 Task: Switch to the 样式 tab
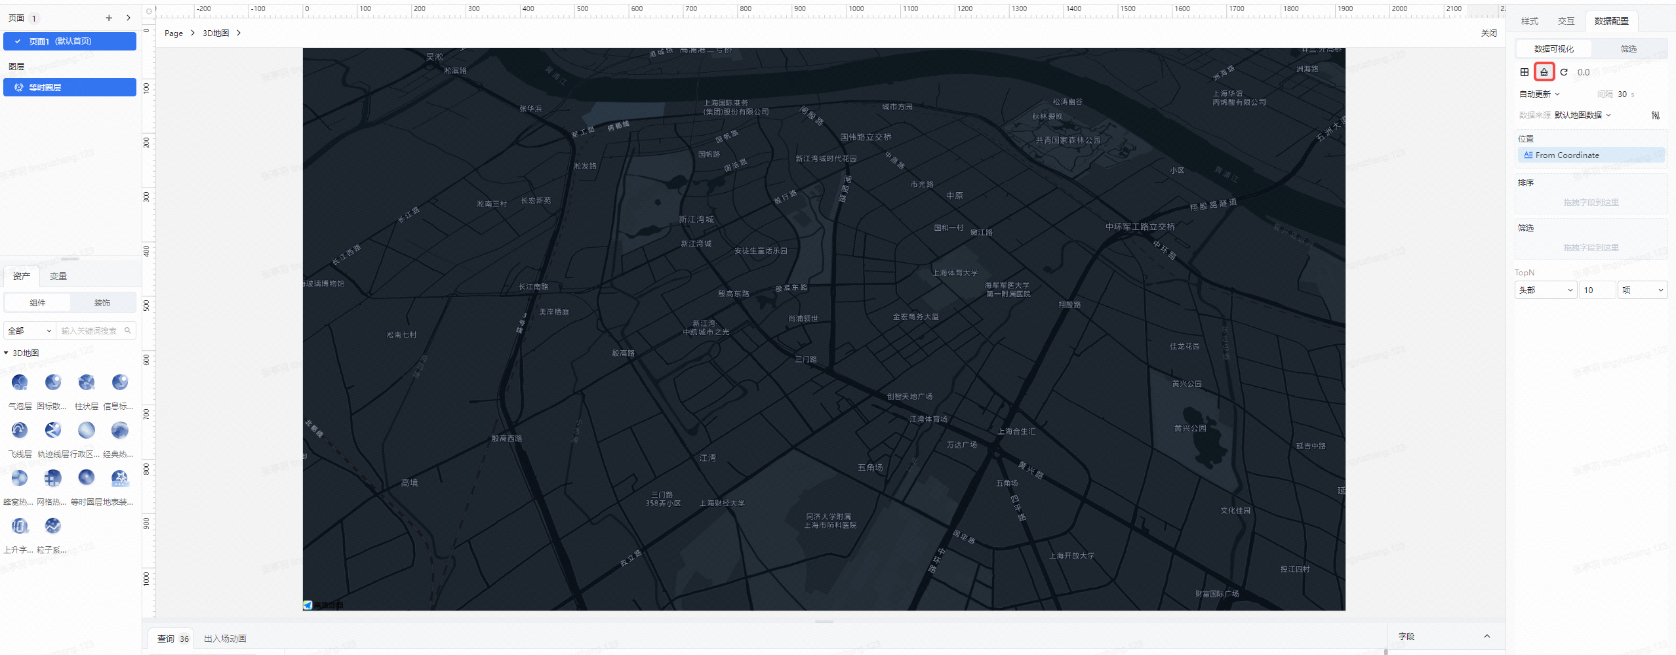(x=1530, y=21)
